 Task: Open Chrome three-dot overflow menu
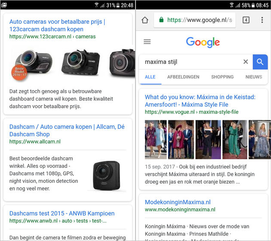pos(262,20)
